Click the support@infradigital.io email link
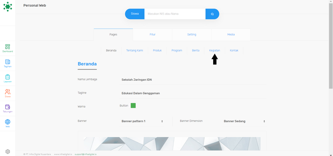 tap(86, 154)
